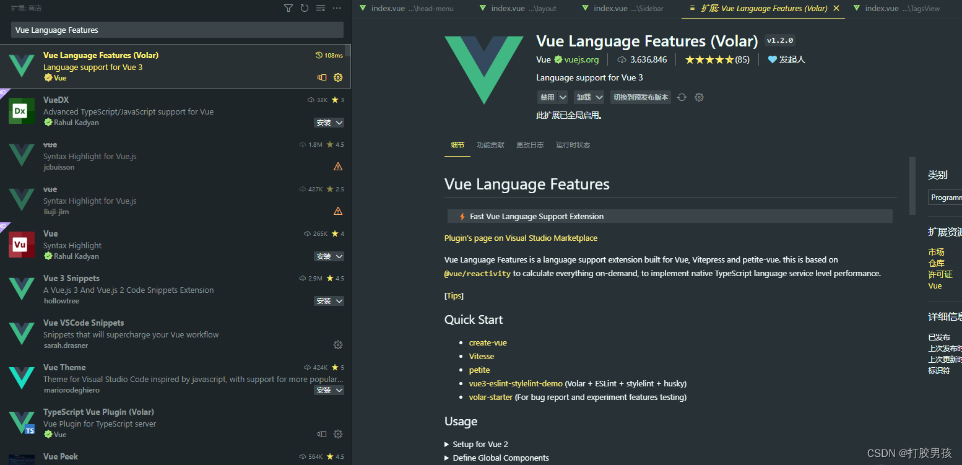Switch to the pre-release version
The image size is (962, 465).
click(641, 97)
